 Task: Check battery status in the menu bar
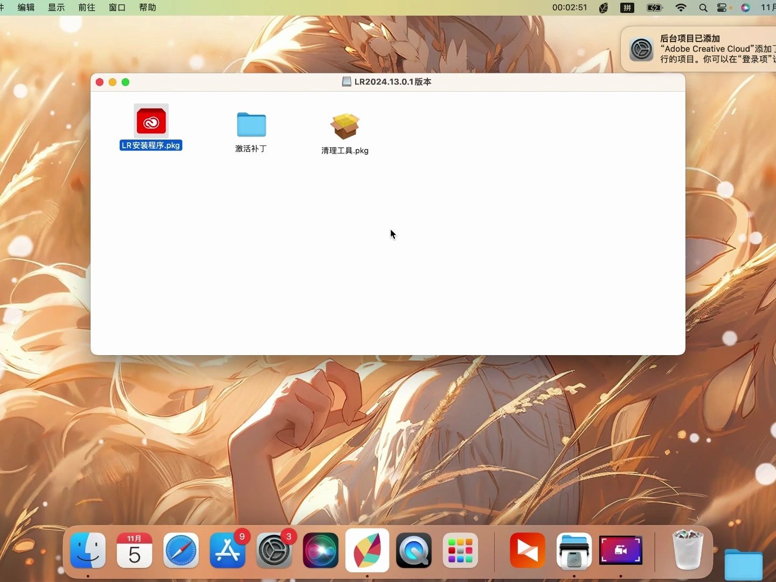[x=654, y=8]
